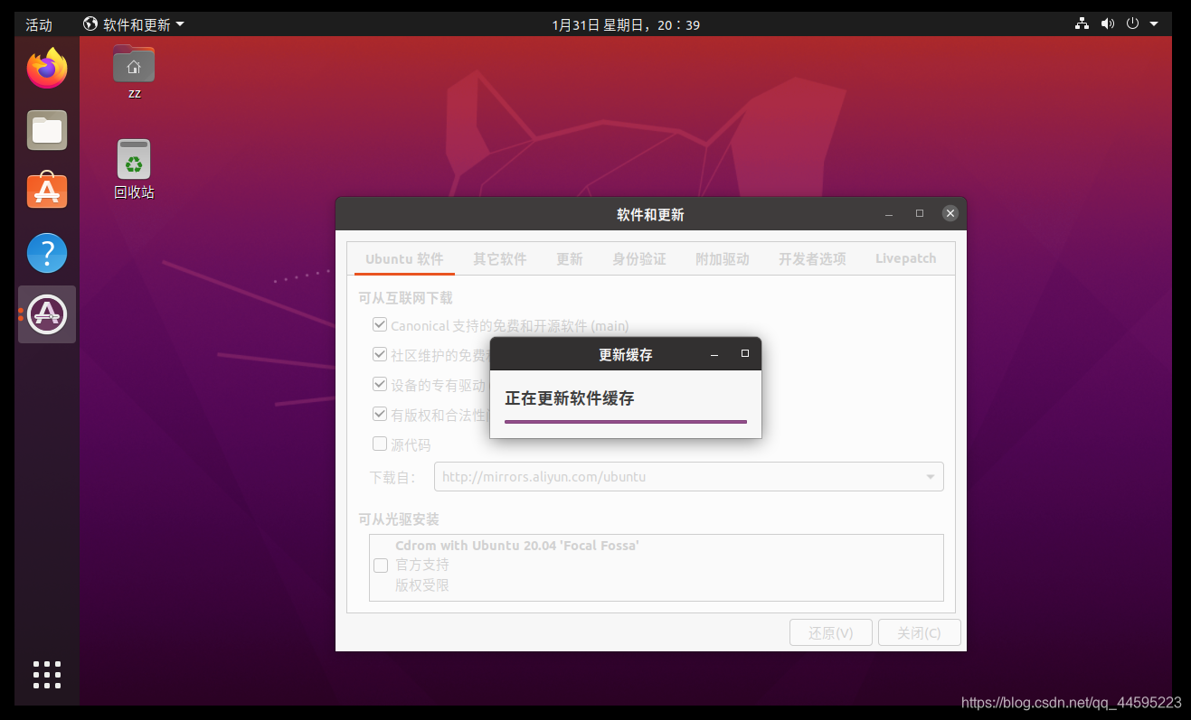Click the 更新缓存 dialog title bar
Viewport: 1191px width, 720px height.
click(626, 354)
